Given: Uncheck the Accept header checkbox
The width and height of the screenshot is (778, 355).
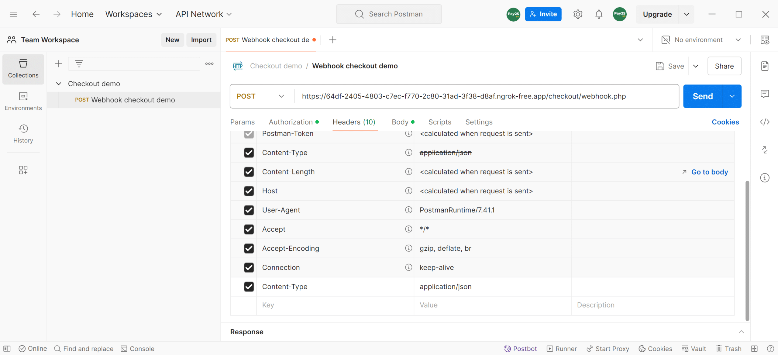Looking at the screenshot, I should (249, 229).
